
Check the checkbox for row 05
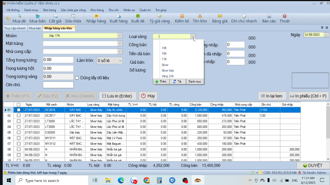click(x=18, y=132)
